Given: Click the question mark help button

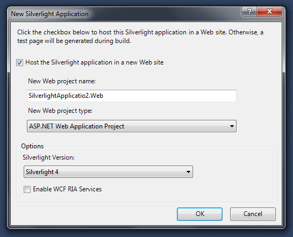Looking at the screenshot, I should 249,12.
